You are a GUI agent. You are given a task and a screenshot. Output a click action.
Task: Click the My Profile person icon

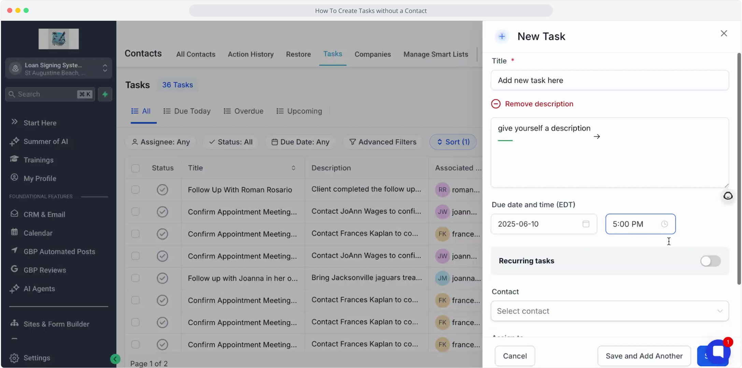click(x=14, y=178)
